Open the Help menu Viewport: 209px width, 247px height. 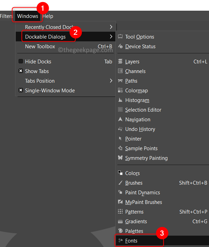[x=48, y=16]
